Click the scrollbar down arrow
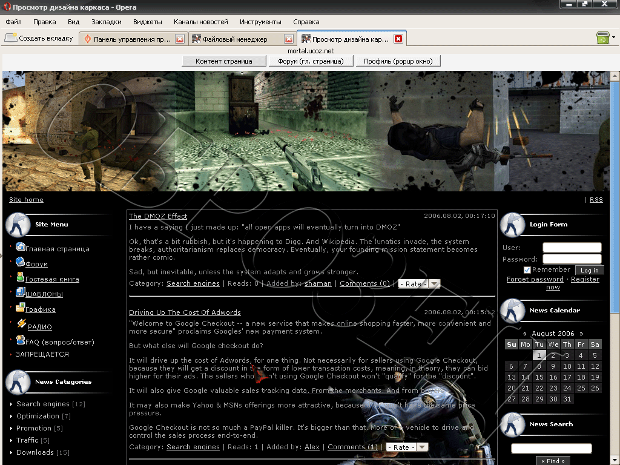The image size is (620, 465). [x=615, y=461]
